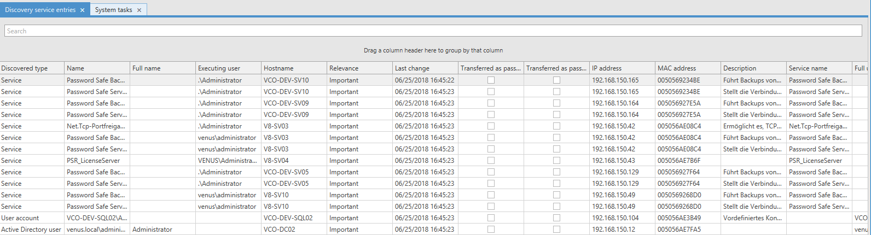871x235 pixels.
Task: Click the 'venus.local\admini...' name cell
Action: click(x=97, y=230)
